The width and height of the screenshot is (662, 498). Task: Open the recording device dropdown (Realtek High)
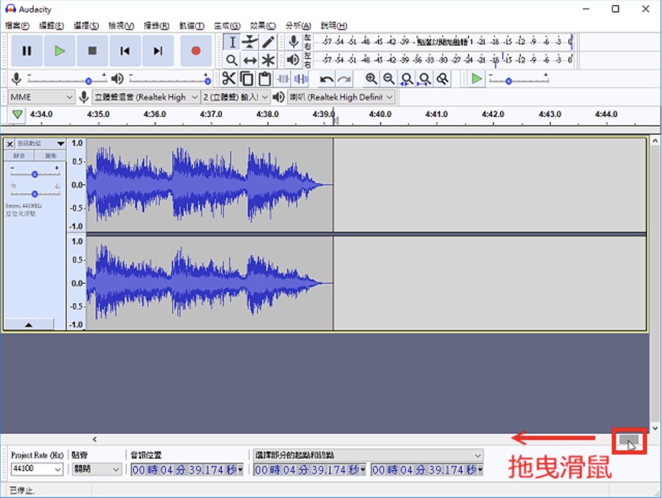pos(146,97)
